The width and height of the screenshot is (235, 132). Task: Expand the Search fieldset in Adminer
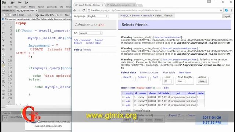(x=142, y=77)
